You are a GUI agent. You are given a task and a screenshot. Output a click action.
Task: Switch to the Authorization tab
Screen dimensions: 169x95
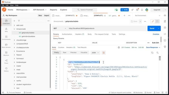[67, 34]
